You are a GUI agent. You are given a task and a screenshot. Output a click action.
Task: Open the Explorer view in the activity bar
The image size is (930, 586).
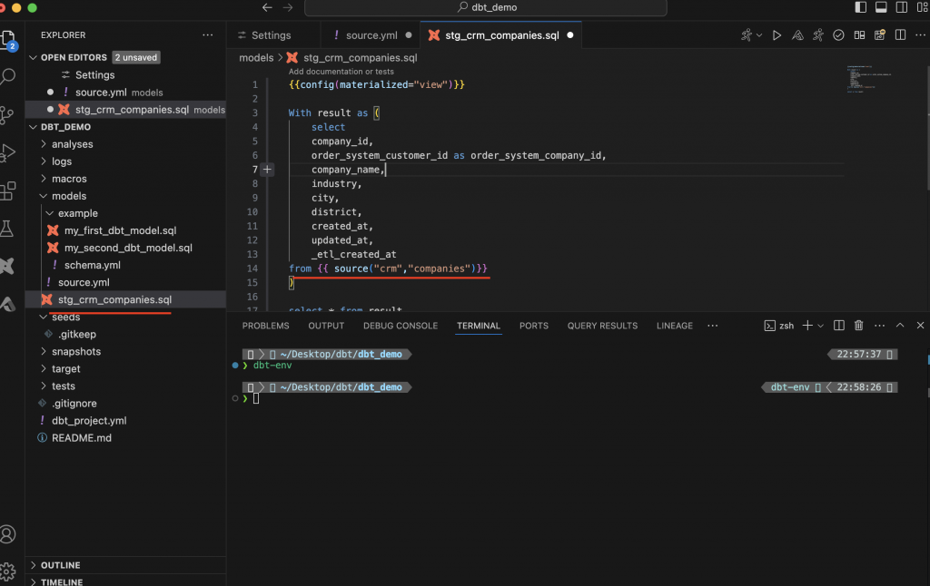tap(8, 40)
